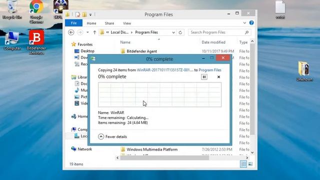Select Favorites in the navigation pane
The width and height of the screenshot is (320, 180).
click(x=82, y=44)
